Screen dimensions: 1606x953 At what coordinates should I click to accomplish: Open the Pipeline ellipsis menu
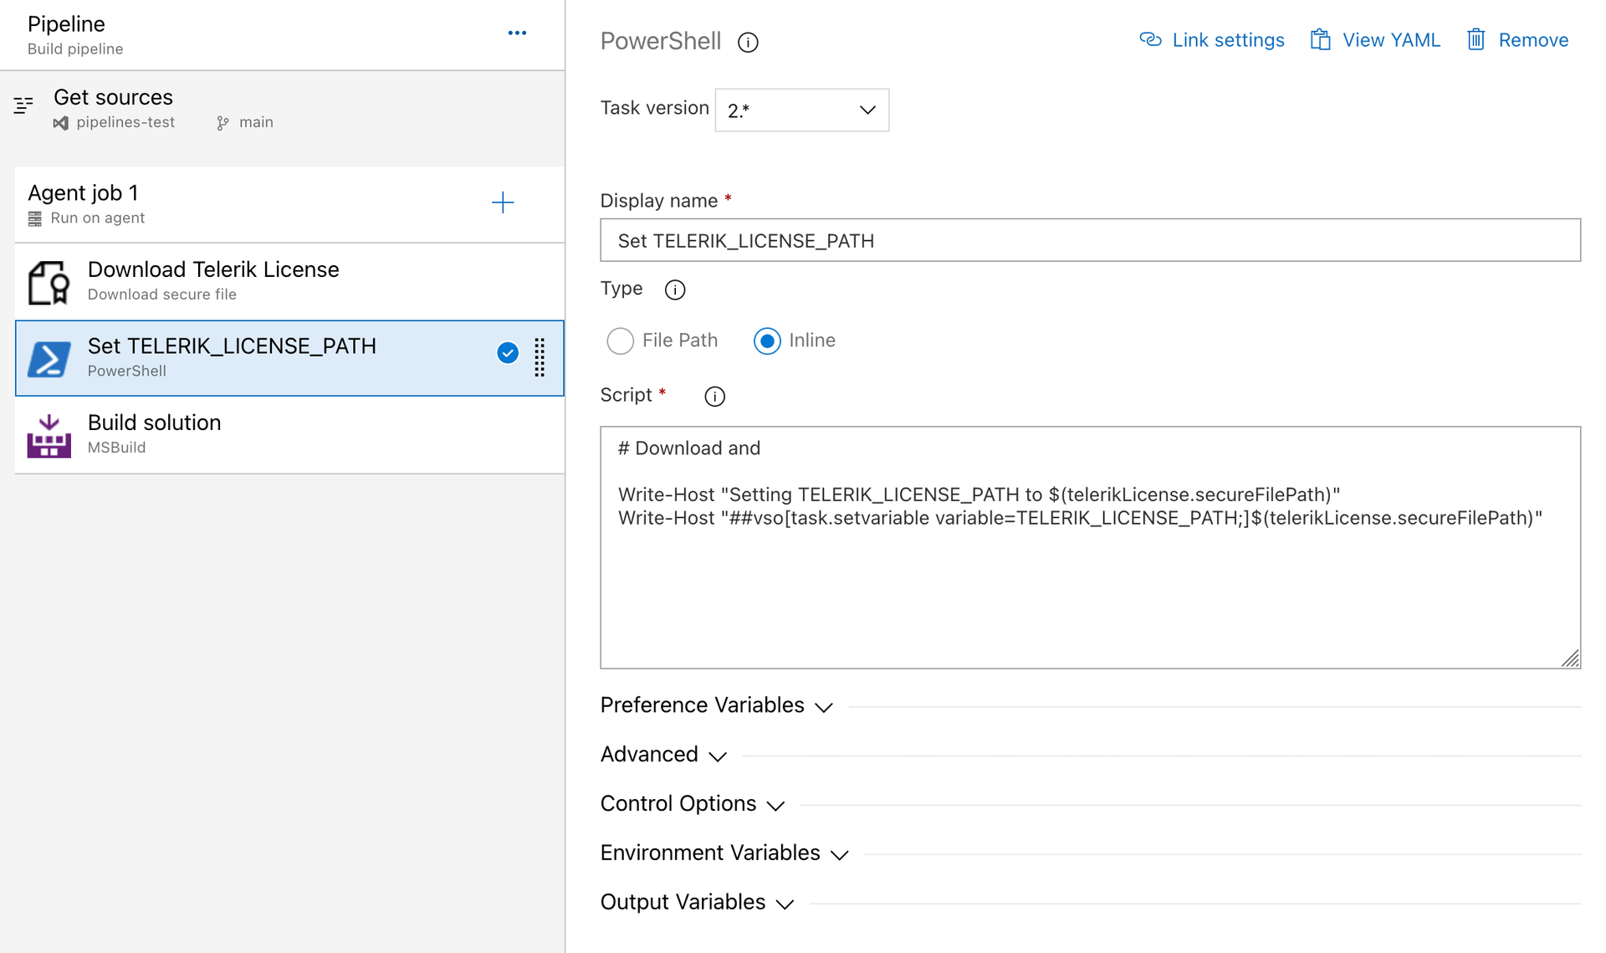point(517,32)
